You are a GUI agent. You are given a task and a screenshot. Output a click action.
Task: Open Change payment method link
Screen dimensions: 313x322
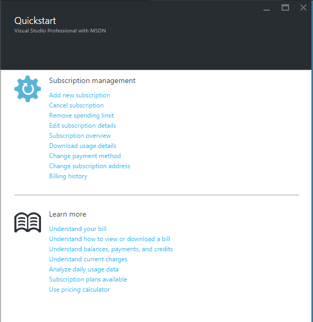click(85, 156)
